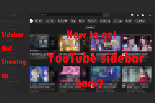This screenshot has height=103, width=155.
Task: Select the Comedy chip
Action: coord(129,21)
